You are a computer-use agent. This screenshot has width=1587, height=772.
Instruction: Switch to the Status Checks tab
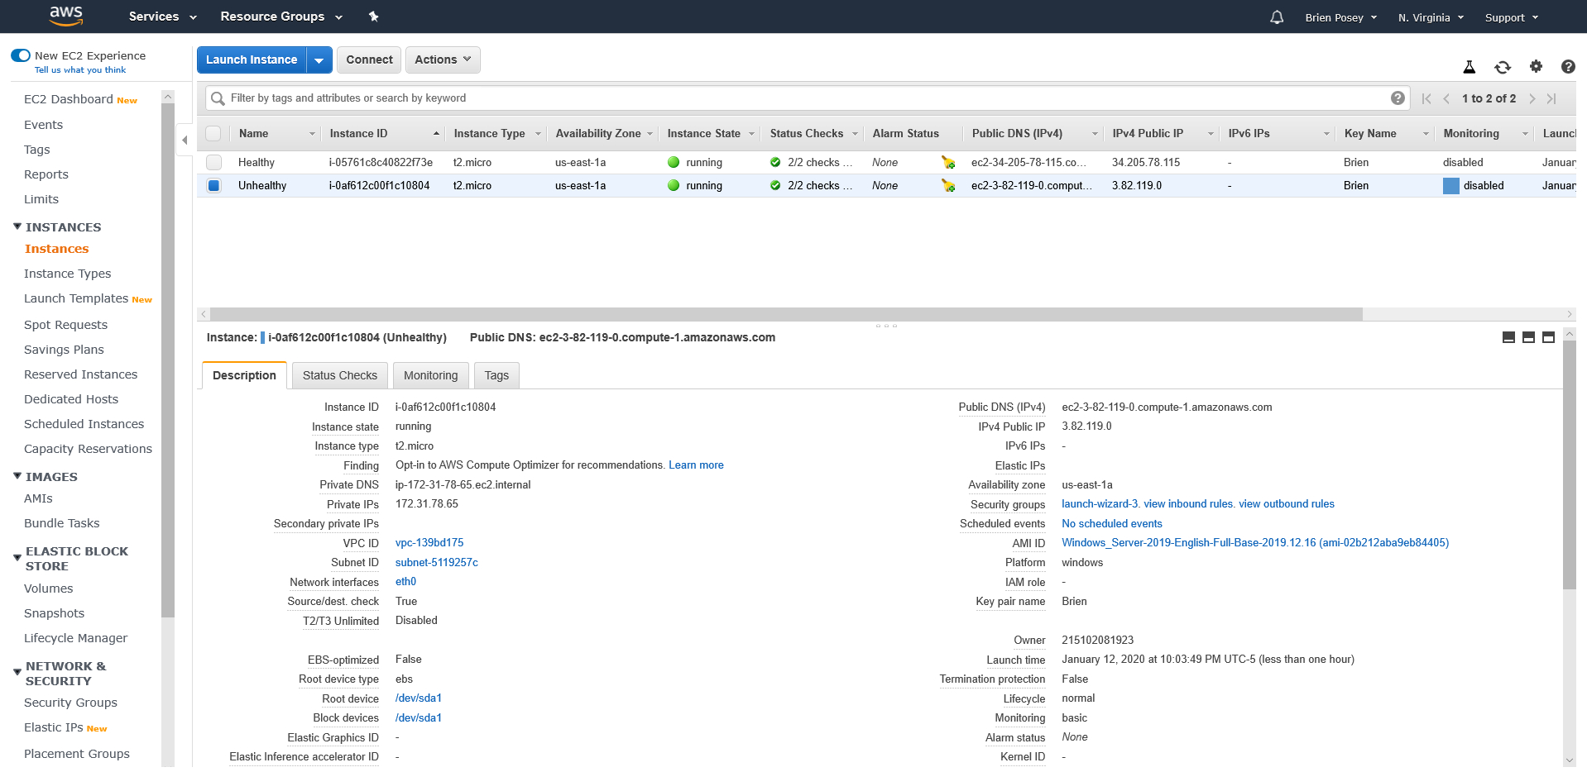pyautogui.click(x=340, y=375)
